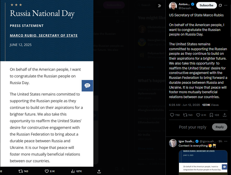
Task: Open the three-dot menu on Anton's post
Action: point(226,5)
